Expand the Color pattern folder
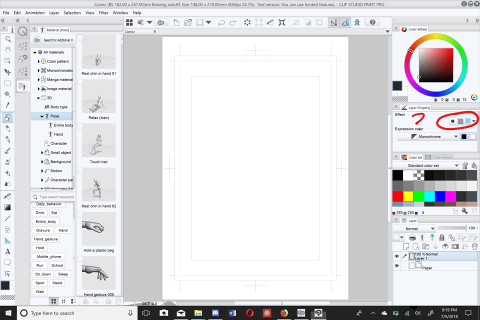The height and width of the screenshot is (320, 480). tap(38, 61)
